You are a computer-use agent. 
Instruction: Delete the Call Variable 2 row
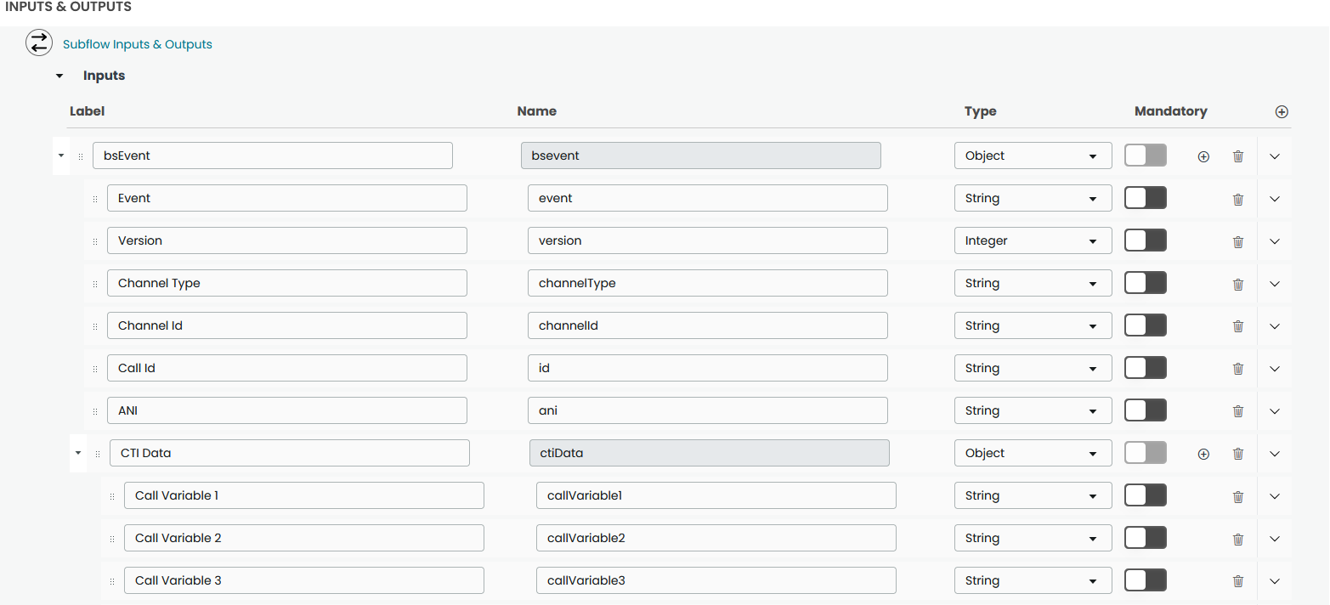(x=1238, y=539)
